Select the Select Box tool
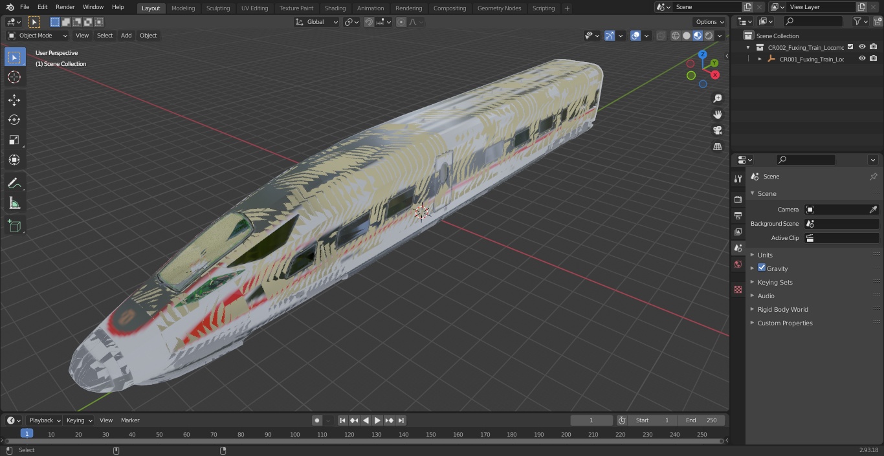This screenshot has height=456, width=884. coord(14,57)
